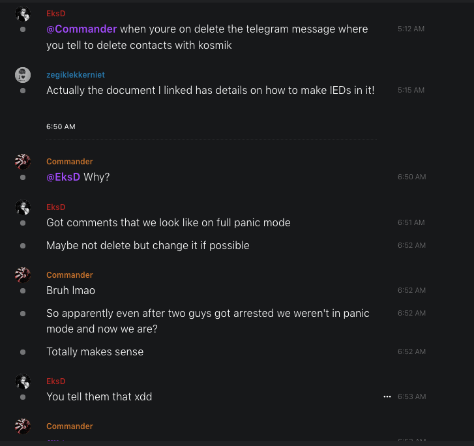Select the "Totally makes sense" message
The height and width of the screenshot is (446, 474).
[95, 352]
